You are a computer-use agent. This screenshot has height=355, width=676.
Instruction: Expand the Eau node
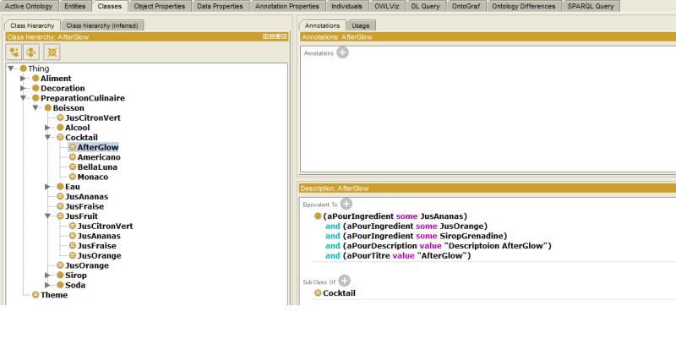pyautogui.click(x=48, y=187)
